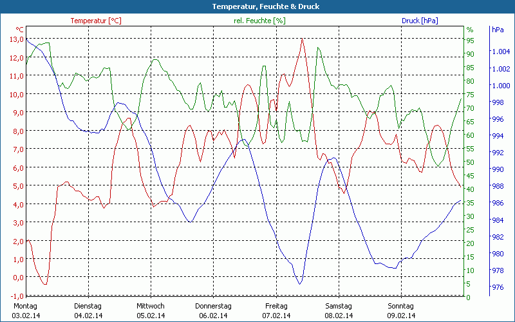Pick the 'Freitag 07.02.14' date label
This screenshot has width=515, height=322.
click(276, 310)
